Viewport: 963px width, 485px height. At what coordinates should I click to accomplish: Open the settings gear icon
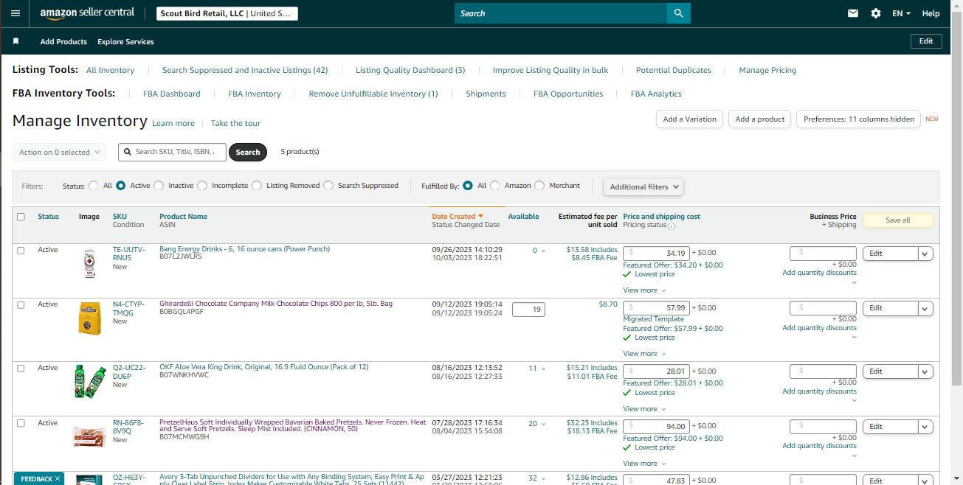(x=876, y=13)
